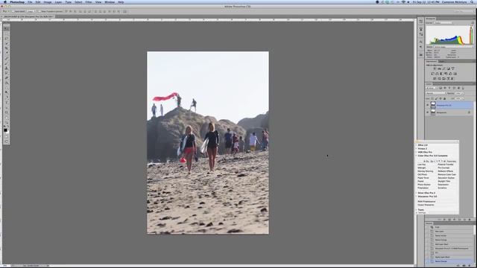Expand the HDR Efex Pro section
Screen dimensions: 477x268
pos(416,152)
